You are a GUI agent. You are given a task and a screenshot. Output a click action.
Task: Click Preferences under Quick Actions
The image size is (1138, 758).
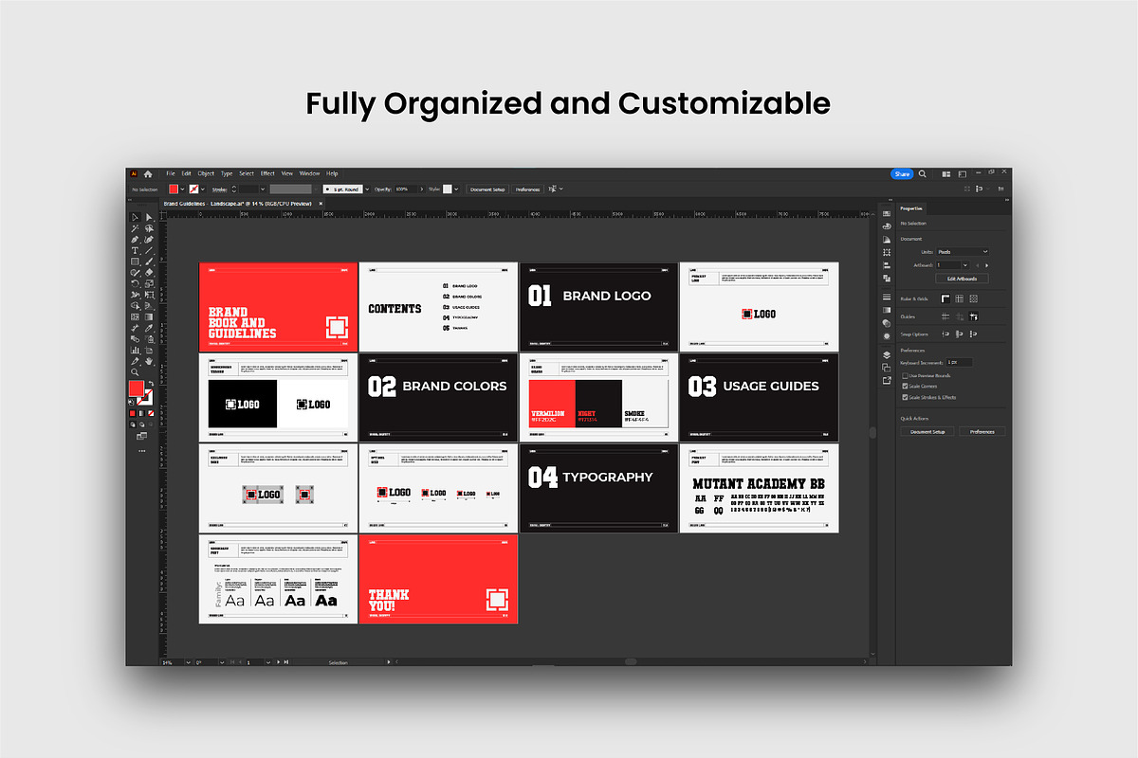tap(982, 432)
